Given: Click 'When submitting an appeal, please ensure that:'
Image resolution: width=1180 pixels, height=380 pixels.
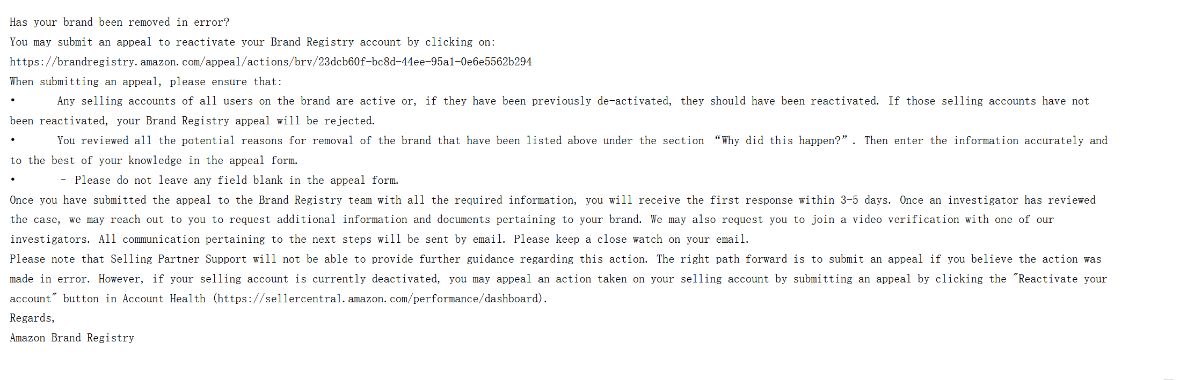Looking at the screenshot, I should click(145, 81).
